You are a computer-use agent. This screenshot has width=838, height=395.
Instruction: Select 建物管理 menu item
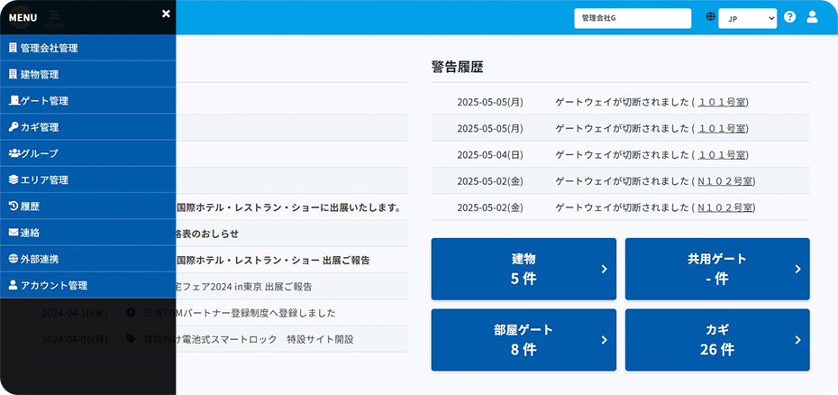pos(39,75)
